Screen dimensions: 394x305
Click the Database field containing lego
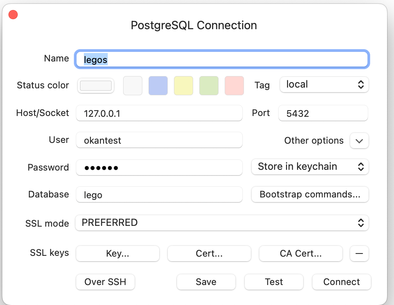pyautogui.click(x=159, y=194)
